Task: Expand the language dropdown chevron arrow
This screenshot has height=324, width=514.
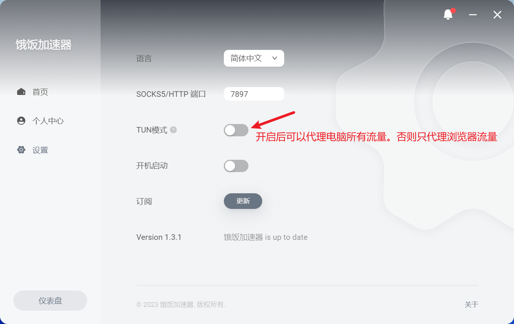Action: click(x=275, y=58)
